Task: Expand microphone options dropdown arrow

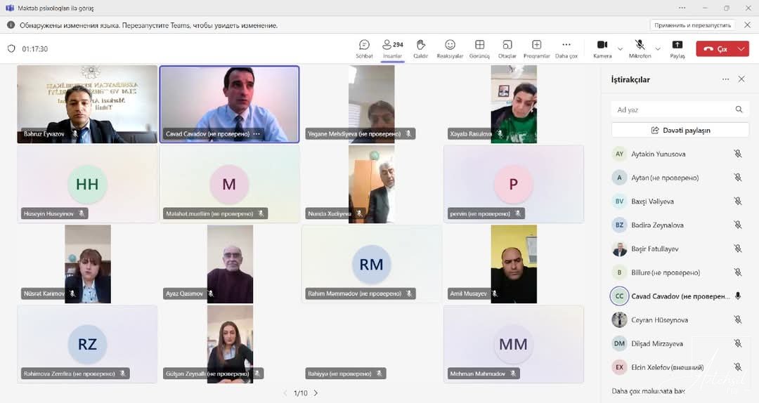Action: 658,49
